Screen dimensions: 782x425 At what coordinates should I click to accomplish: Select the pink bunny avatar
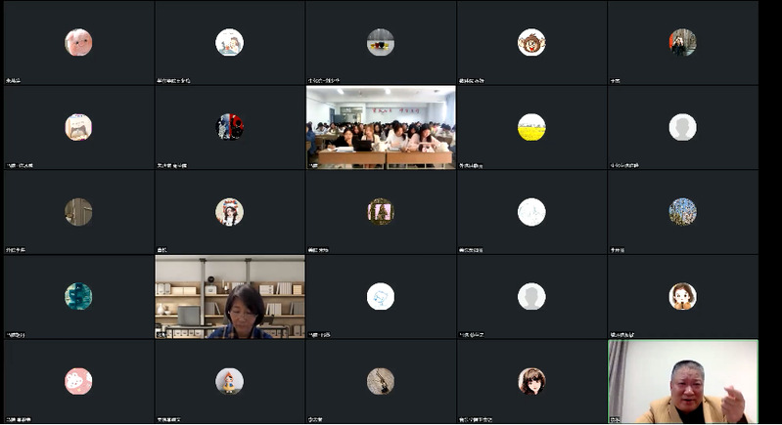[78, 381]
